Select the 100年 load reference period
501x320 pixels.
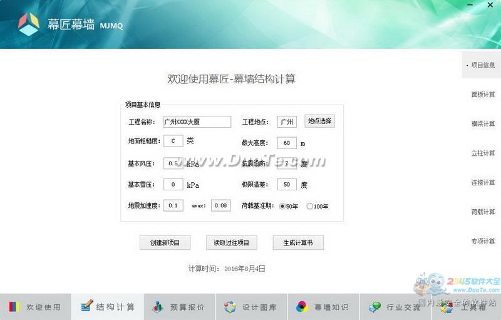318,206
